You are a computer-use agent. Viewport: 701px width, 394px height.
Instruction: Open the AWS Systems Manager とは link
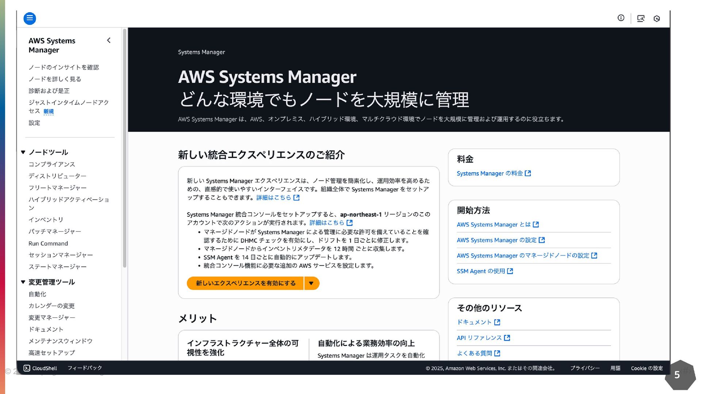493,224
